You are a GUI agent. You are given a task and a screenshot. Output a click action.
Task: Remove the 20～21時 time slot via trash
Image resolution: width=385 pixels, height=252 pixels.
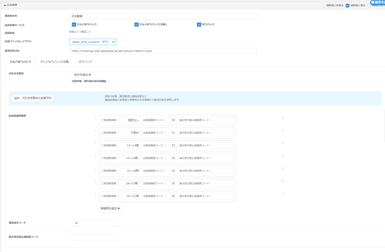pos(283,194)
